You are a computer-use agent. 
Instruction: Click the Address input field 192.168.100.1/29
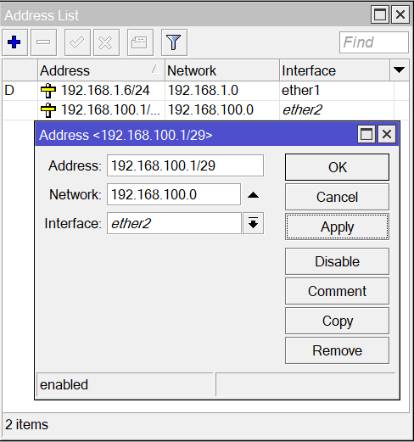(185, 165)
